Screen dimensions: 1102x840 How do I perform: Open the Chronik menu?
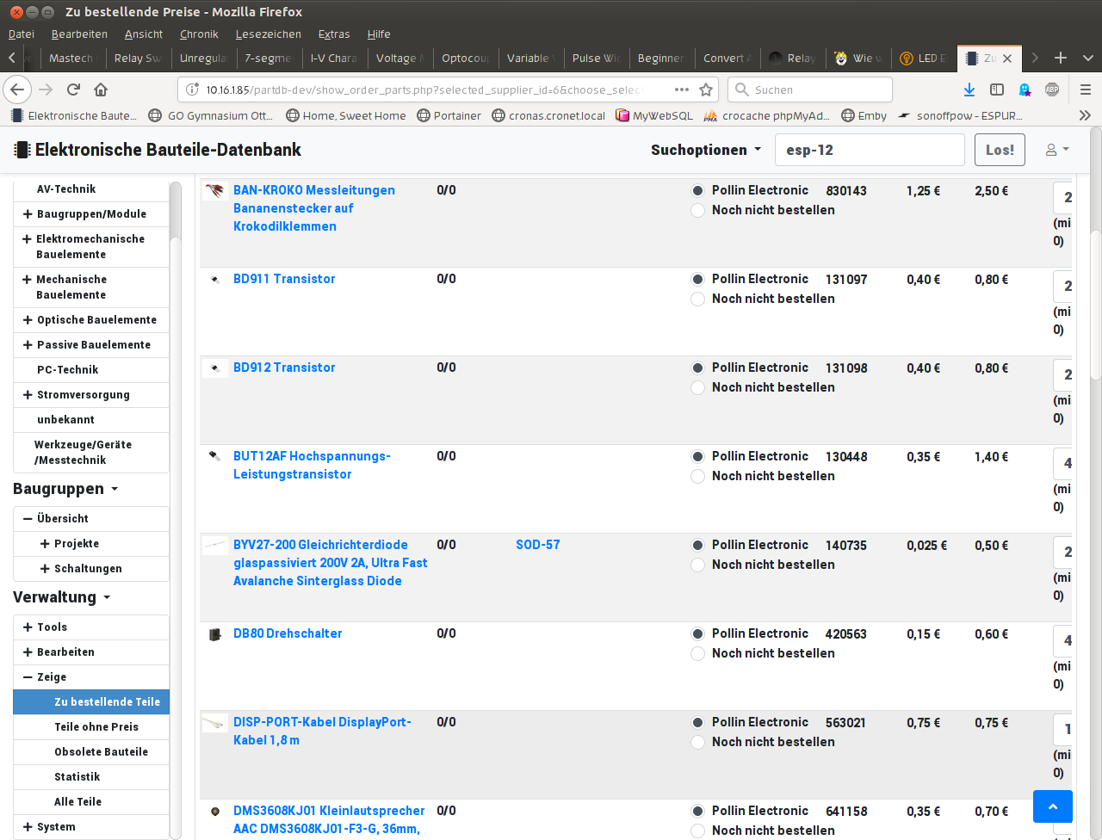pos(199,34)
